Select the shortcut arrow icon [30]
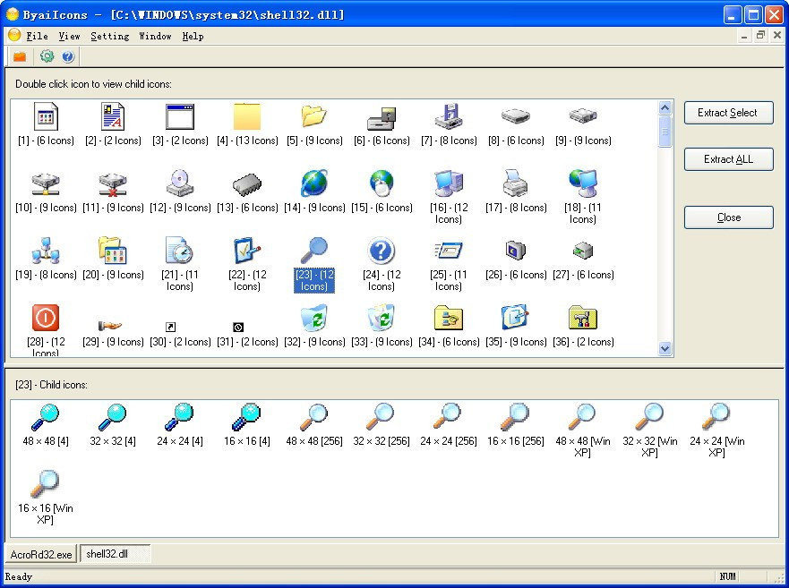This screenshot has height=588, width=789. [170, 328]
